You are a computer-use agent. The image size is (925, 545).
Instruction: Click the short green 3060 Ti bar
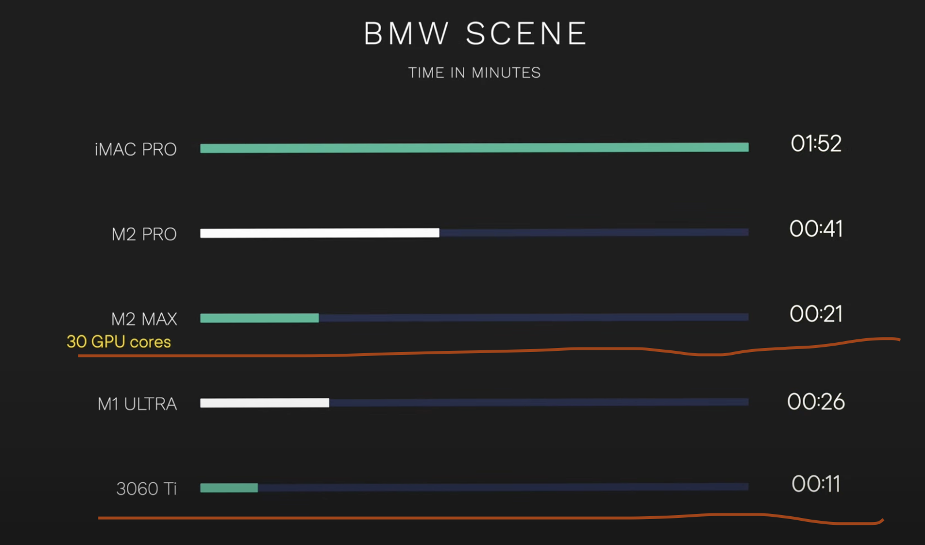pos(229,488)
